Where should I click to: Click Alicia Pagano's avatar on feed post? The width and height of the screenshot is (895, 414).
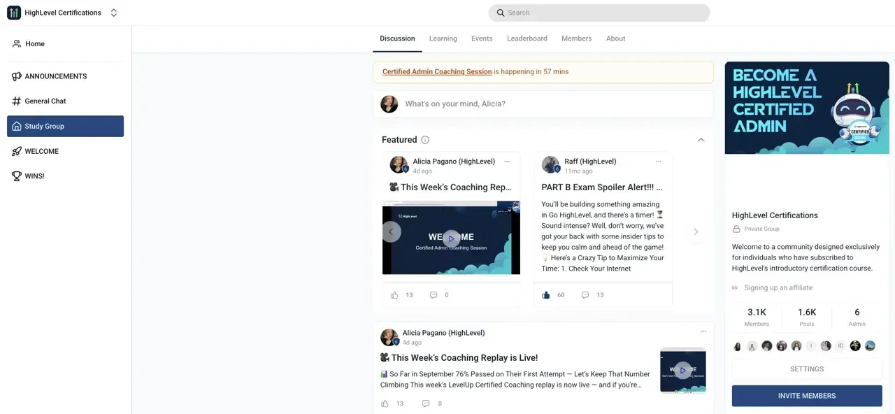pyautogui.click(x=389, y=337)
